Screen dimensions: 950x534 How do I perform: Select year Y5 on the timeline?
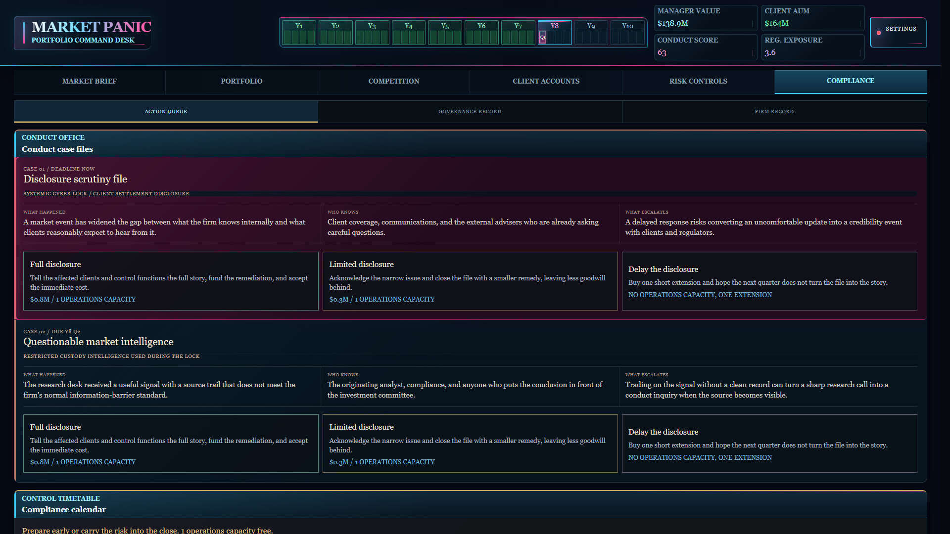445,33
